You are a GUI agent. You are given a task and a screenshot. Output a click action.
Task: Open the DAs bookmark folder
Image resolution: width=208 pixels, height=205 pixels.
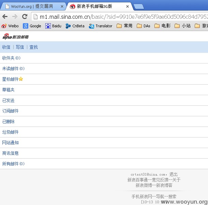pyautogui.click(x=144, y=26)
